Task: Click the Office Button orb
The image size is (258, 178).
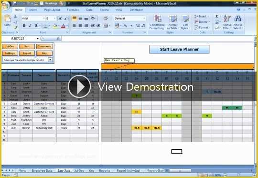Action: click(6, 6)
